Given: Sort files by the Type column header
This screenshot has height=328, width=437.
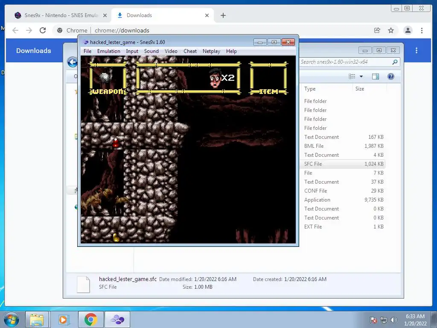Looking at the screenshot, I should [x=310, y=89].
